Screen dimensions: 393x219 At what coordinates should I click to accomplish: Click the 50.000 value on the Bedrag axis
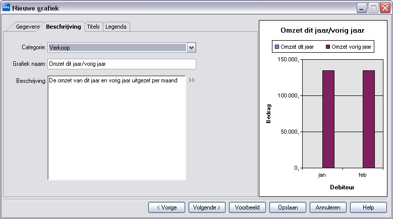(290, 132)
